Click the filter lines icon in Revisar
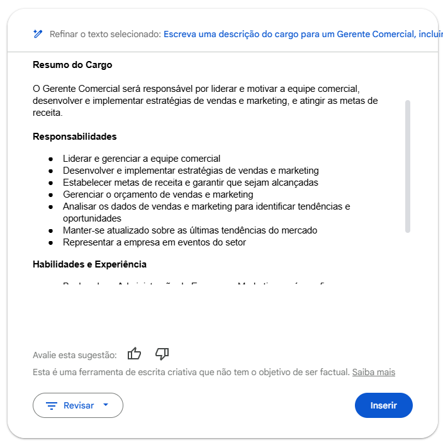443x445 pixels. point(52,406)
